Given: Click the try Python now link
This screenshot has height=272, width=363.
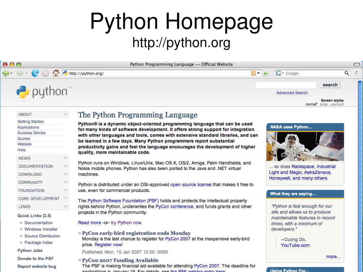Looking at the screenshot, I should pos(126,223).
